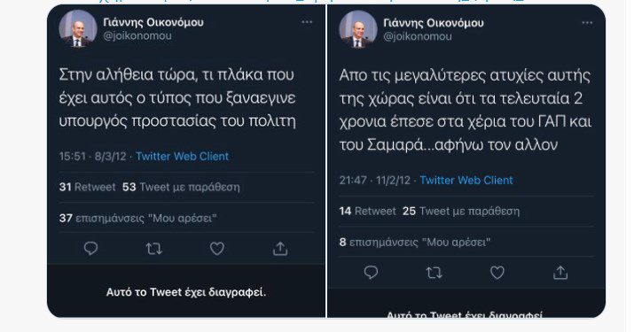Open three-dot menu on right tweet

click(587, 23)
